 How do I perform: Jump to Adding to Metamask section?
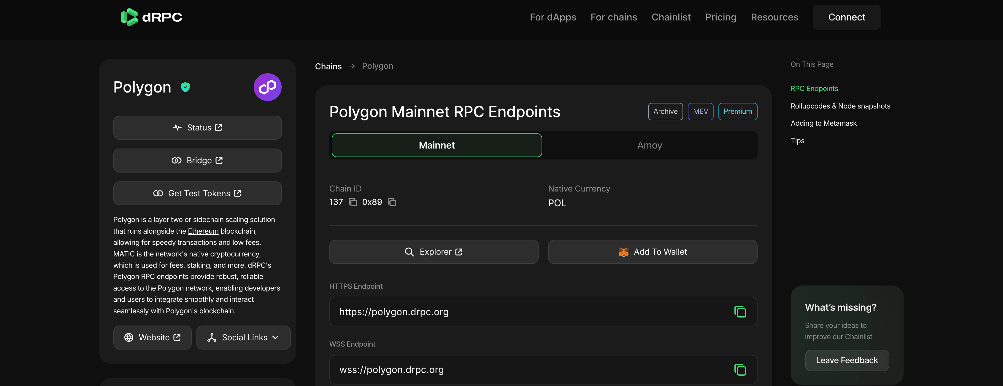[x=823, y=123]
